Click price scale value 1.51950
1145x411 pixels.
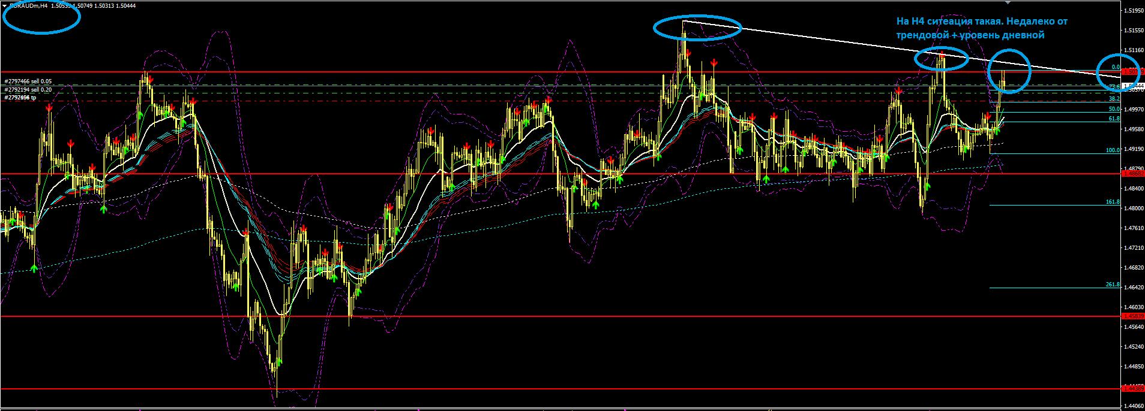(x=1134, y=10)
